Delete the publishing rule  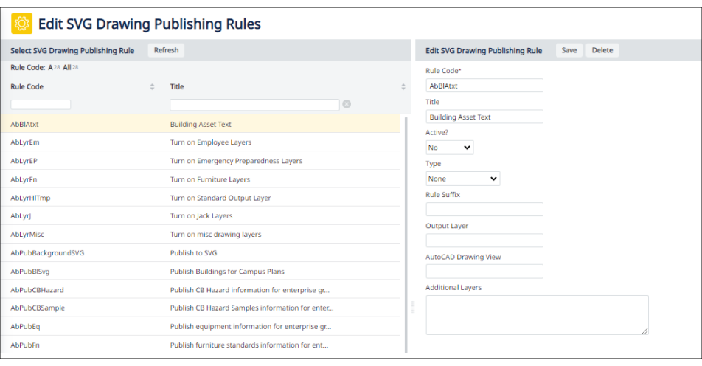click(602, 50)
